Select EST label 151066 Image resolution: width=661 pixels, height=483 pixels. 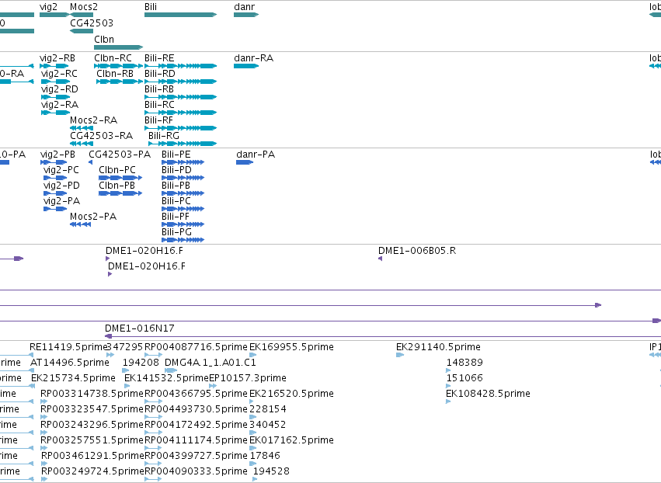coord(464,378)
